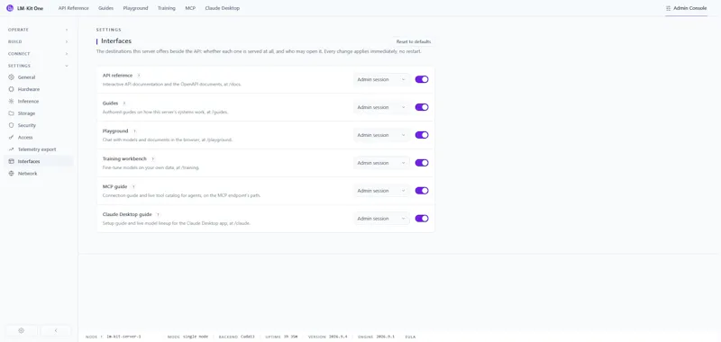
Task: Open the Admin Console tab
Action: point(686,8)
